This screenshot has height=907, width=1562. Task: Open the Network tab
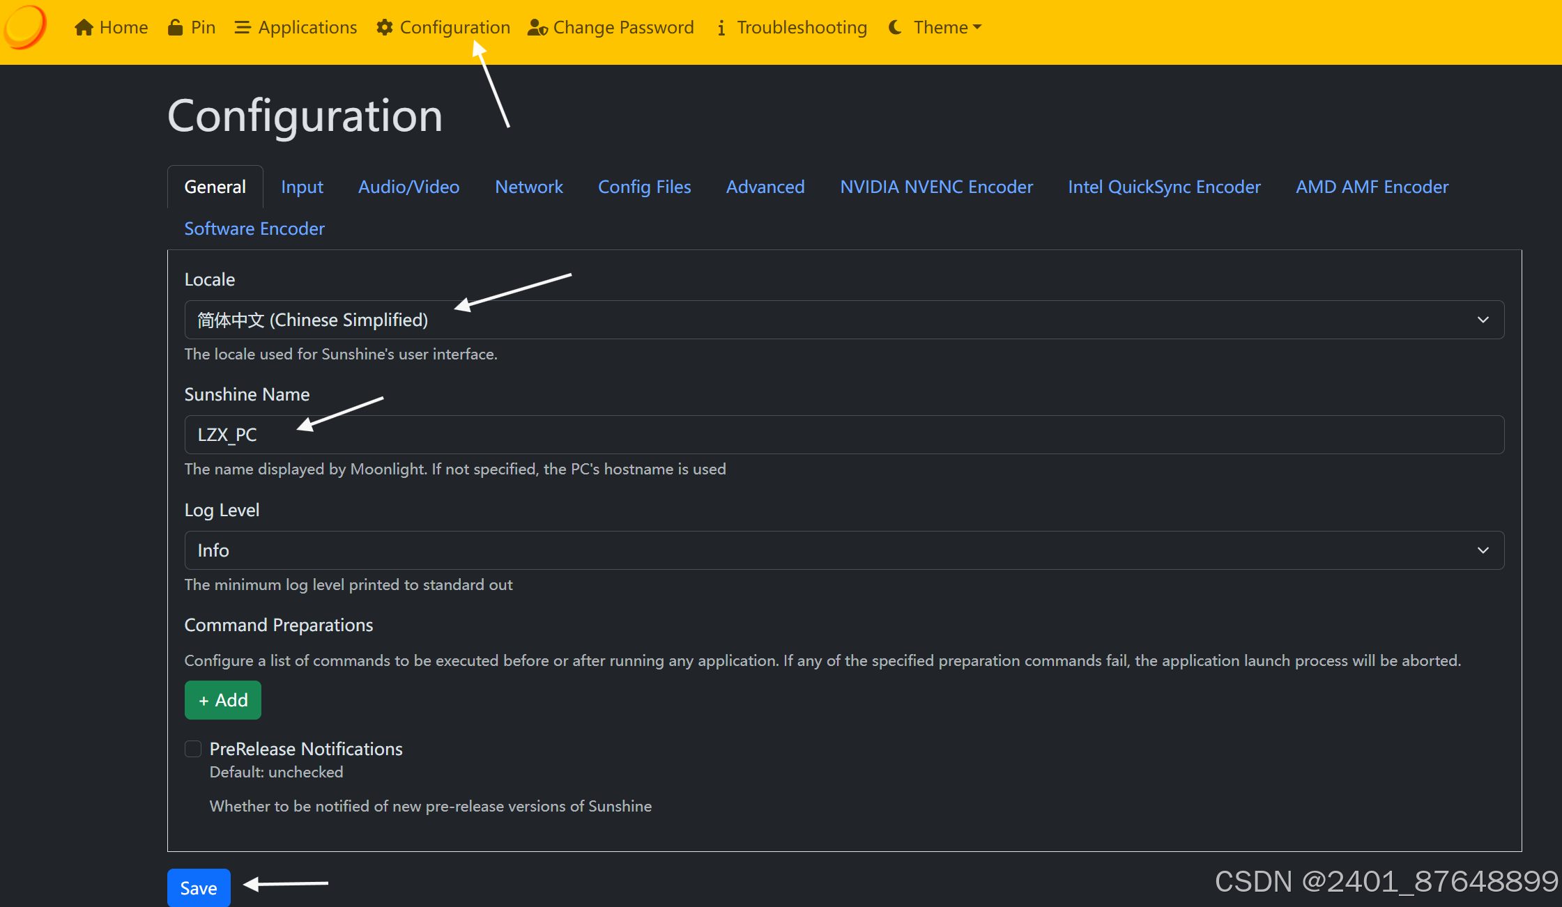[528, 187]
